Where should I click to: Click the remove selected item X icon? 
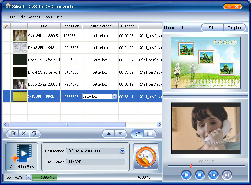tap(24, 133)
